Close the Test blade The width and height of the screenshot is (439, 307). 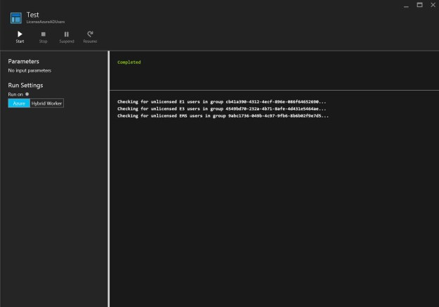431,6
